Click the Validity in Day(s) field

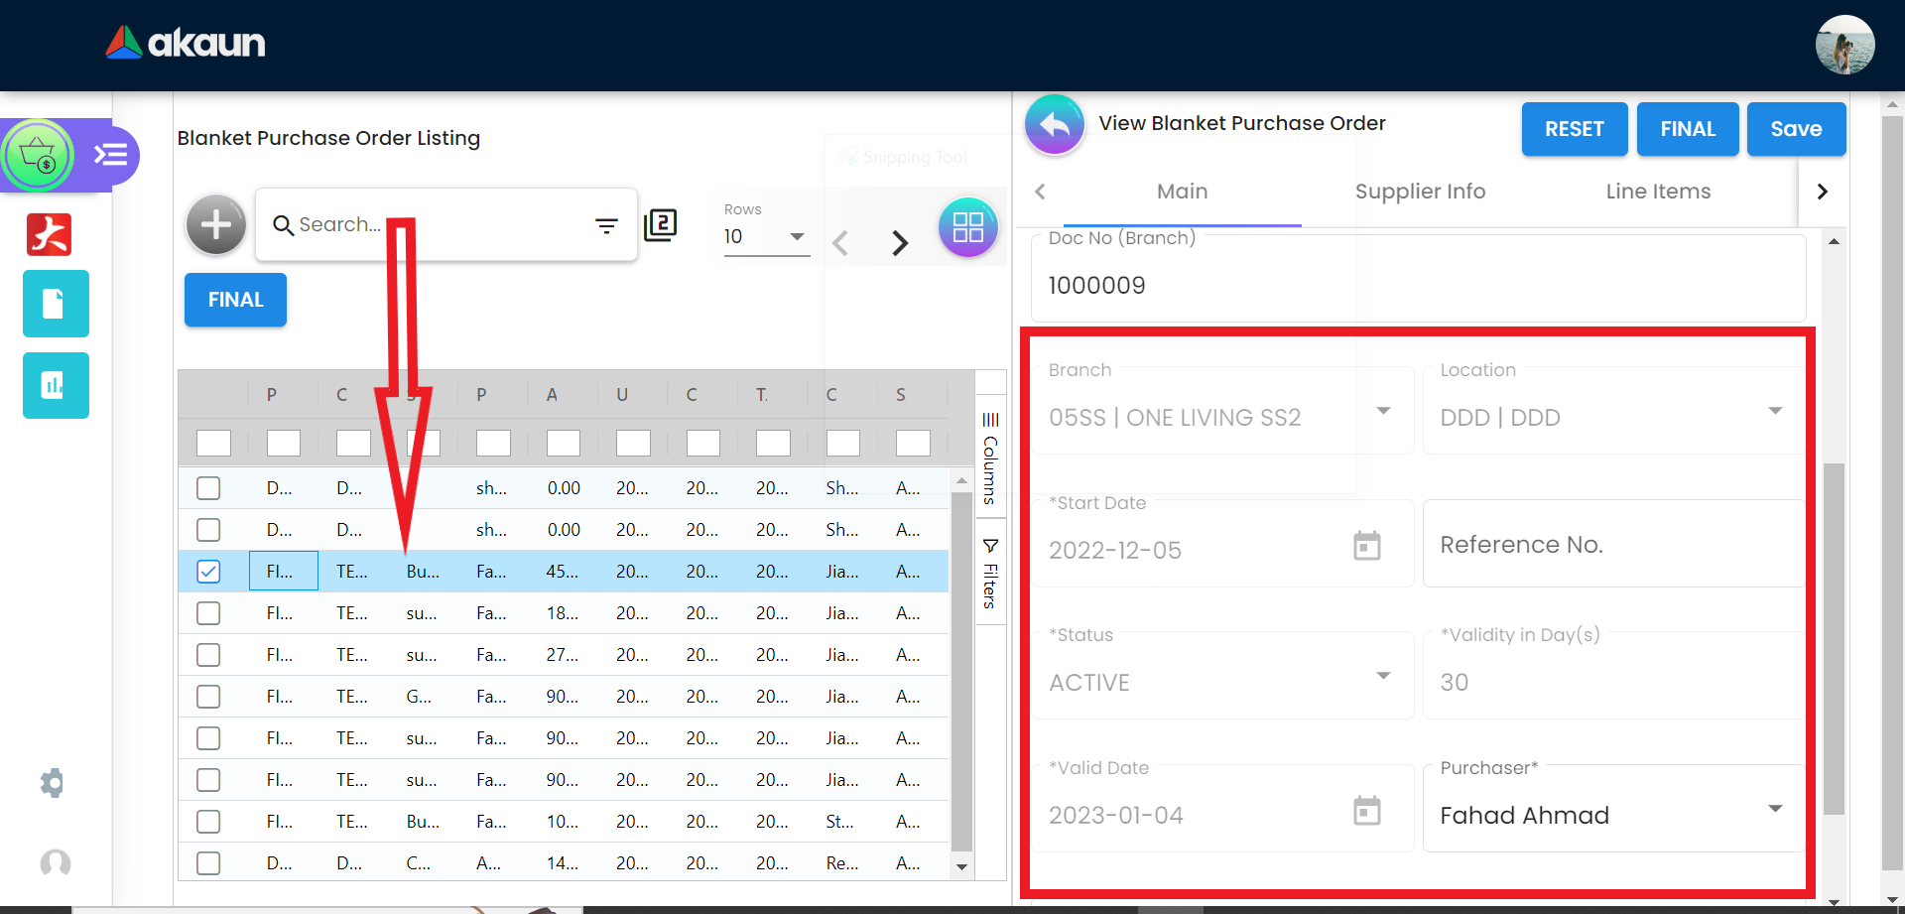(x=1613, y=677)
